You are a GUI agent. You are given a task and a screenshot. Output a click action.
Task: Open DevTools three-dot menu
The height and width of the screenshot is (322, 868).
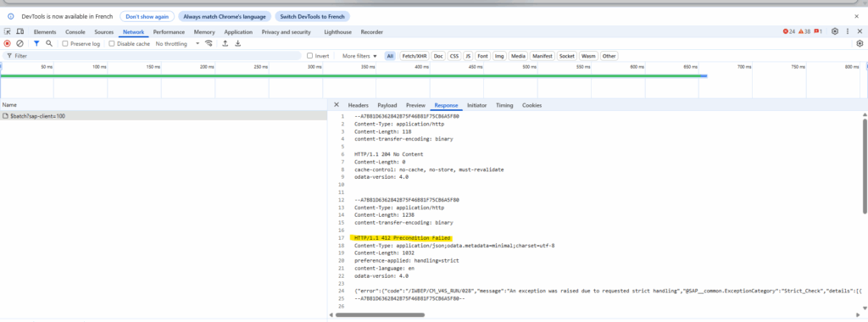click(x=848, y=31)
